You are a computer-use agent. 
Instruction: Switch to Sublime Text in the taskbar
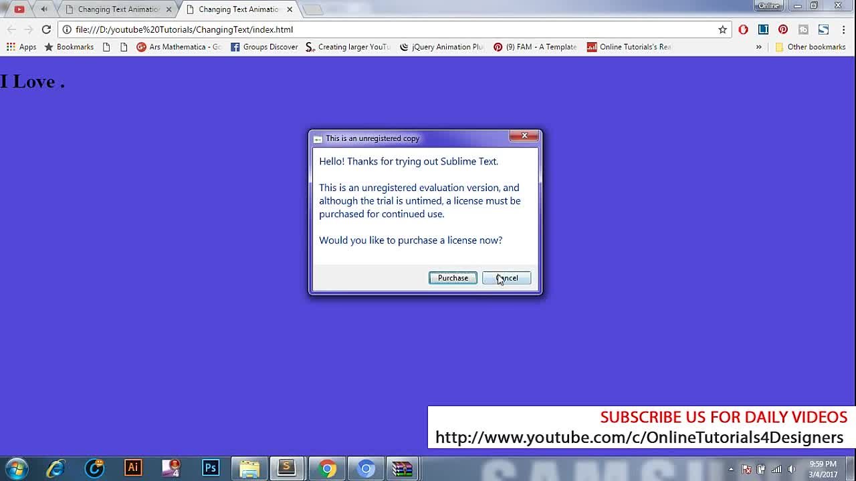tap(287, 468)
